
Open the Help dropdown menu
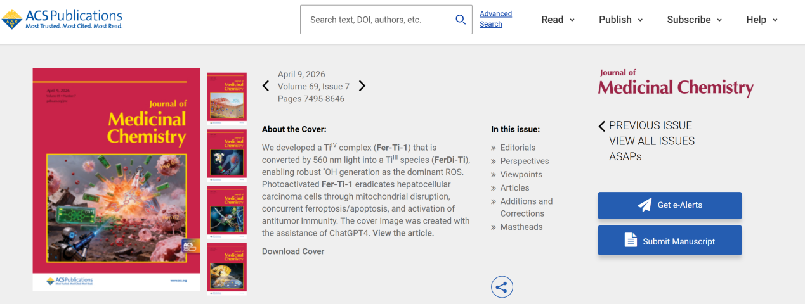761,20
